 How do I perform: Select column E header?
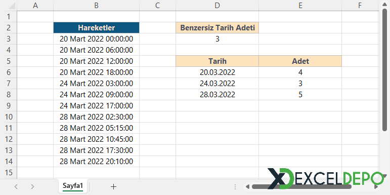pos(300,6)
